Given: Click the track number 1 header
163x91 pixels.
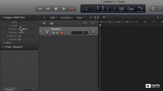Looking at the screenshot, I should click(x=41, y=31).
